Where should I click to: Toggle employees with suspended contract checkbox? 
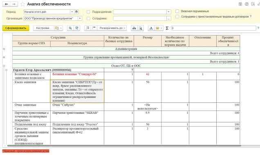point(177,17)
